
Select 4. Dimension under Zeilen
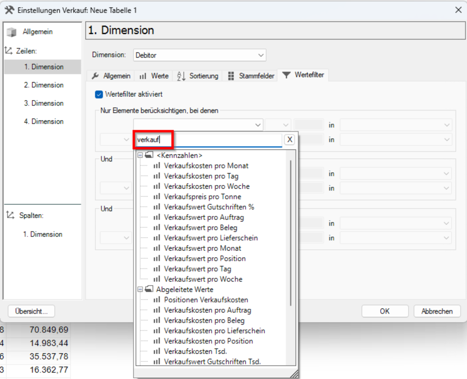click(44, 121)
